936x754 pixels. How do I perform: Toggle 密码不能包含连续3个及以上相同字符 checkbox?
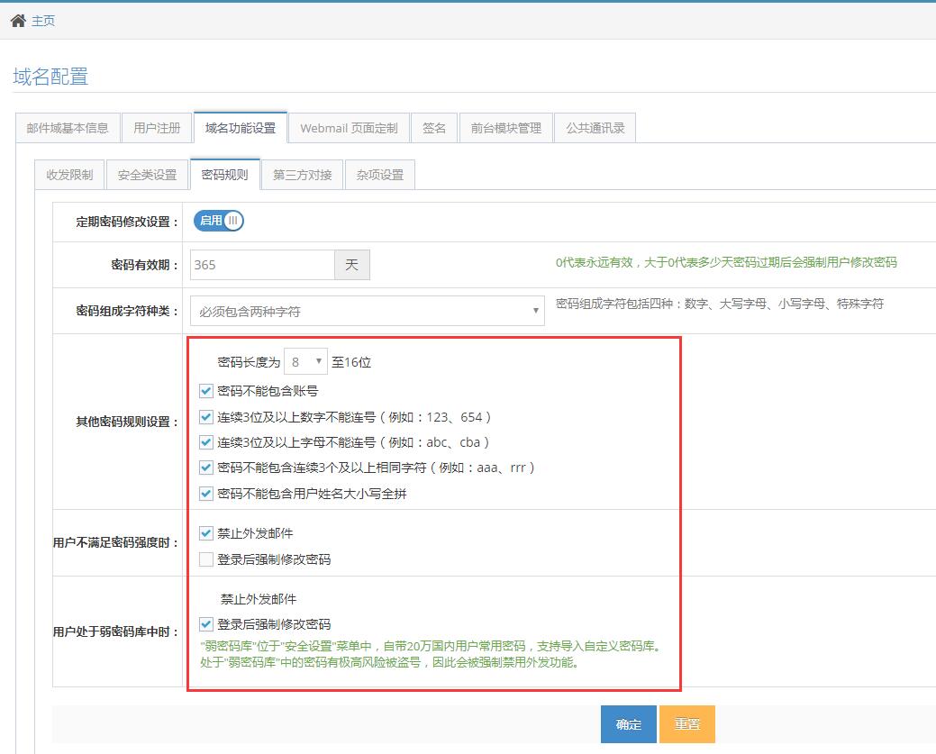coord(206,468)
